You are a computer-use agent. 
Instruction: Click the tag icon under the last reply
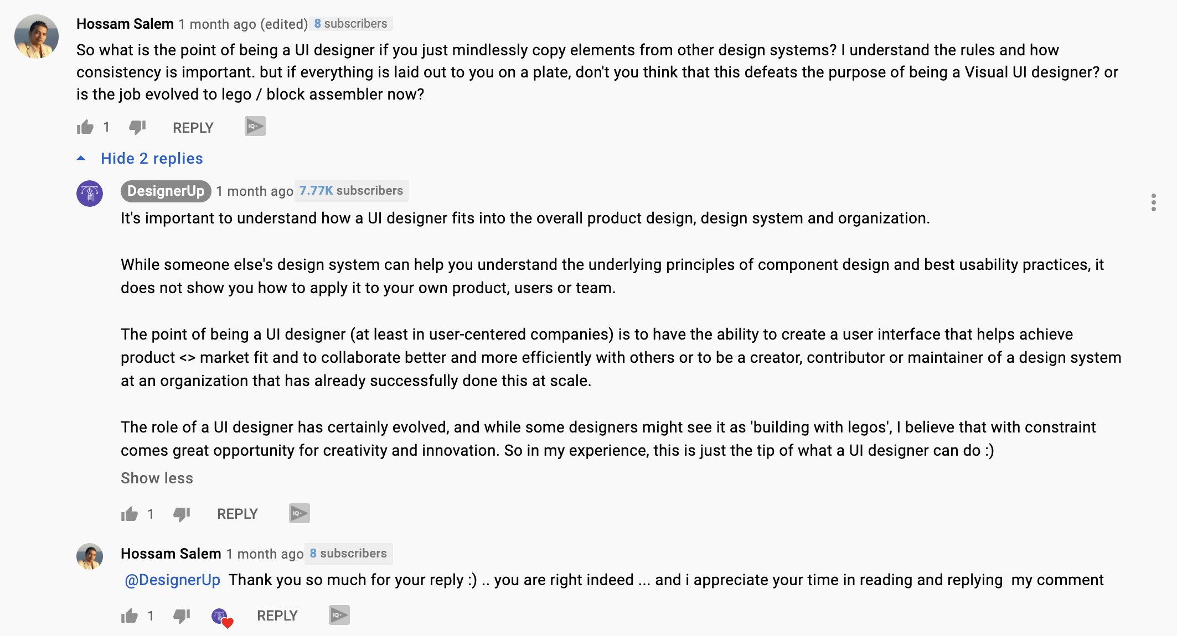click(x=339, y=615)
